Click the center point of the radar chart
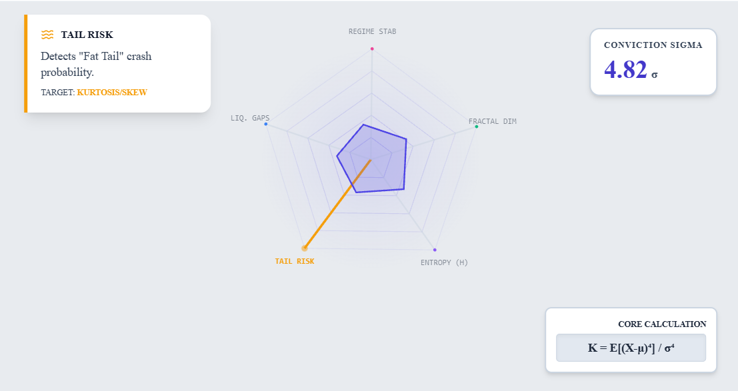Image resolution: width=738 pixels, height=391 pixels. [x=371, y=159]
